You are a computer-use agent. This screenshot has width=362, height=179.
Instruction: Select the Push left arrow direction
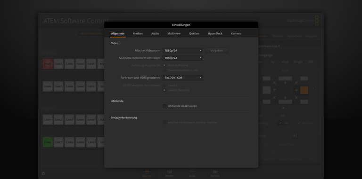tap(274, 90)
